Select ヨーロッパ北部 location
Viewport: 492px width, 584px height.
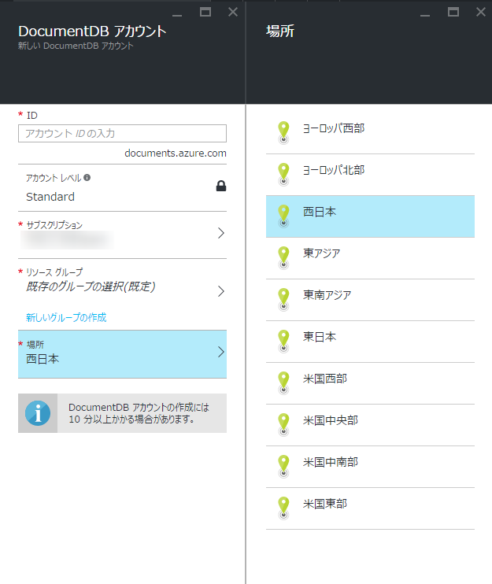pyautogui.click(x=370, y=175)
